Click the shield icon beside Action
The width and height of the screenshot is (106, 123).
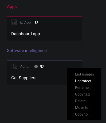(x=42, y=66)
